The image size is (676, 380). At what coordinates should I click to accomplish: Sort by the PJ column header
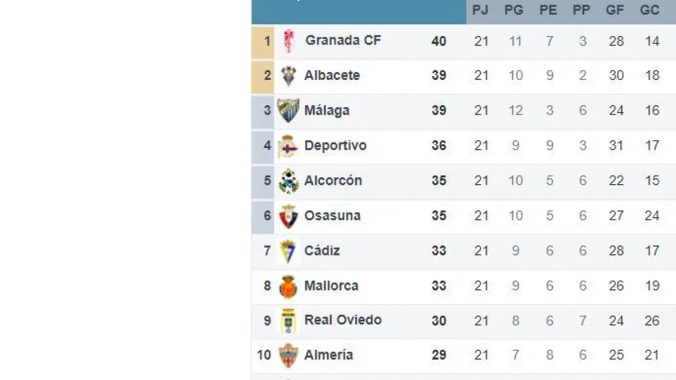[481, 11]
